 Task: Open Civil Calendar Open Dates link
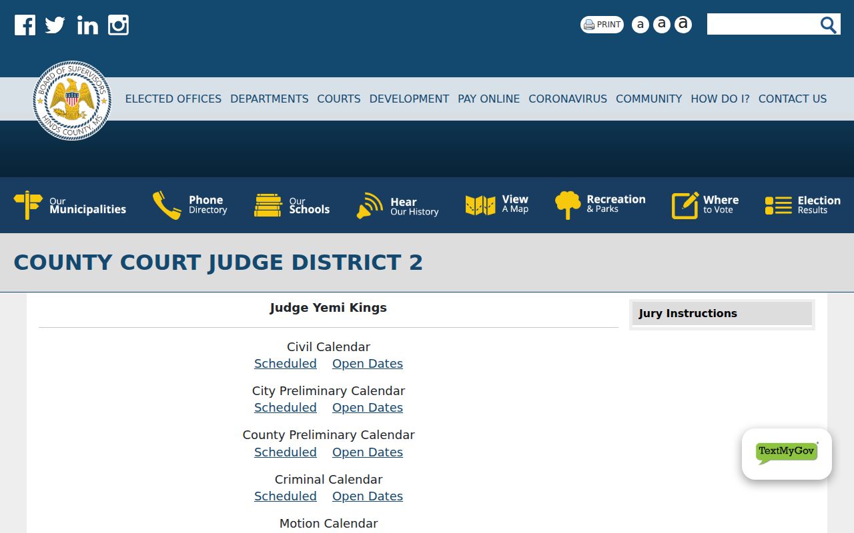click(x=368, y=364)
